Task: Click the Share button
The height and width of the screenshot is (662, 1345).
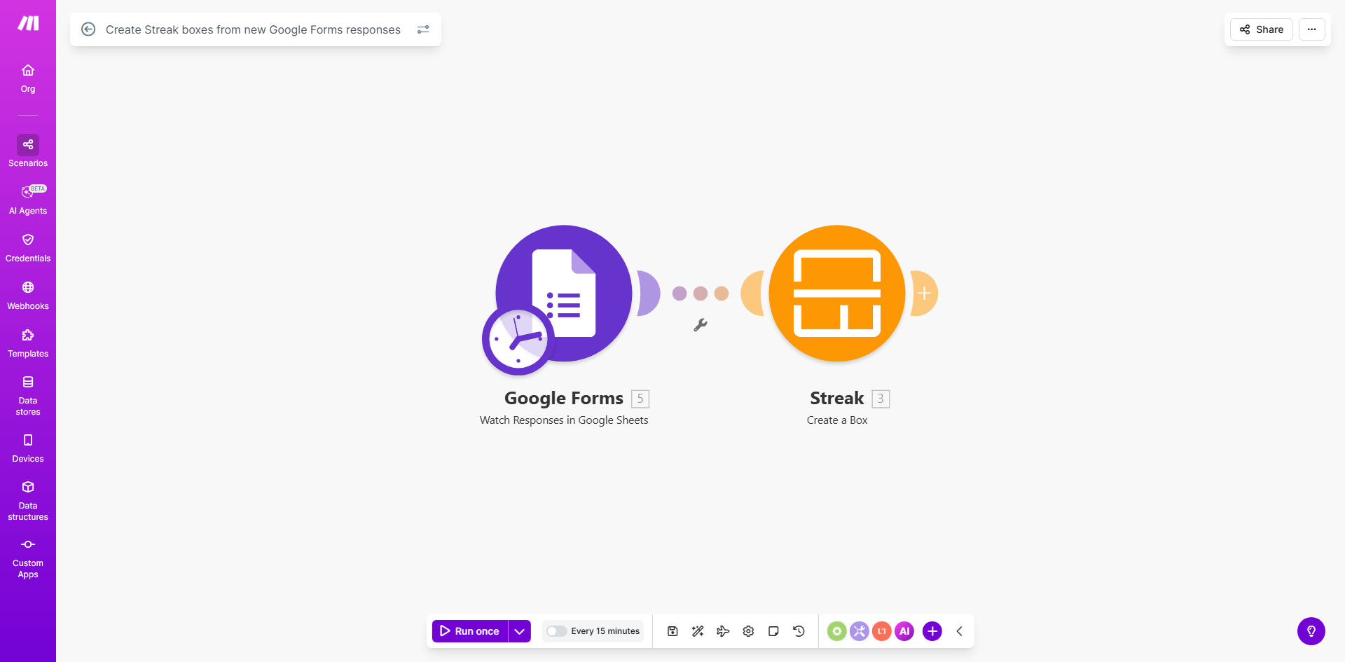Action: pos(1262,29)
